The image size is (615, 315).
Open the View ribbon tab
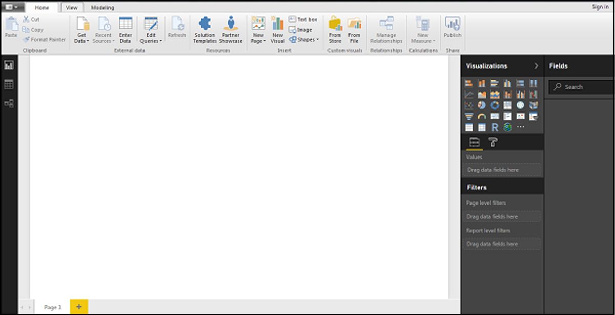tap(72, 7)
